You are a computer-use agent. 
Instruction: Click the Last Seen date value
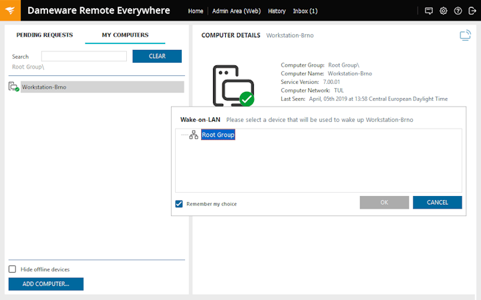coord(378,99)
